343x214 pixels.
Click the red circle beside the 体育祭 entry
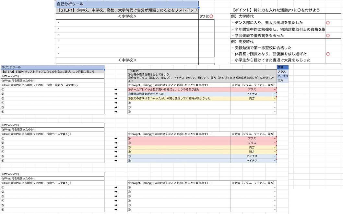point(328,54)
